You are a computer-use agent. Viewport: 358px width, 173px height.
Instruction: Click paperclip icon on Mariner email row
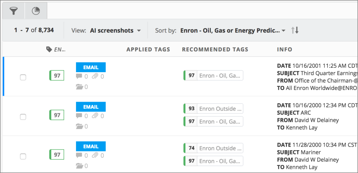(x=95, y=156)
